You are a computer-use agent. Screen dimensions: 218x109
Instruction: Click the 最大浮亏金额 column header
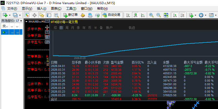193,62
